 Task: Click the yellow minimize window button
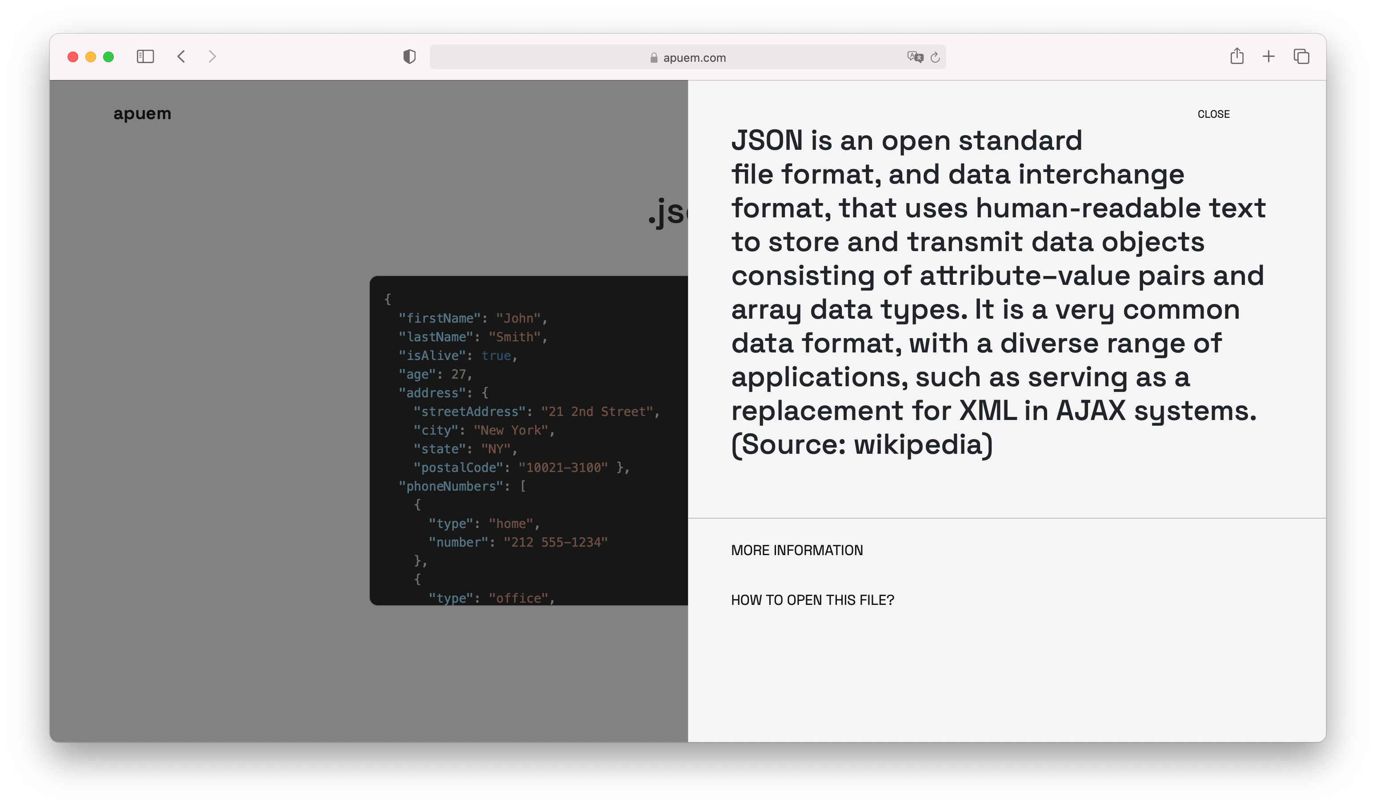[x=91, y=57]
